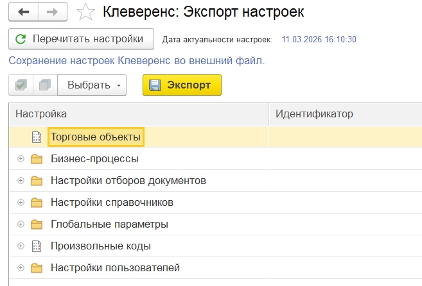Image resolution: width=422 pixels, height=286 pixels.
Task: Go forward with the right arrow button
Action: 53,12
